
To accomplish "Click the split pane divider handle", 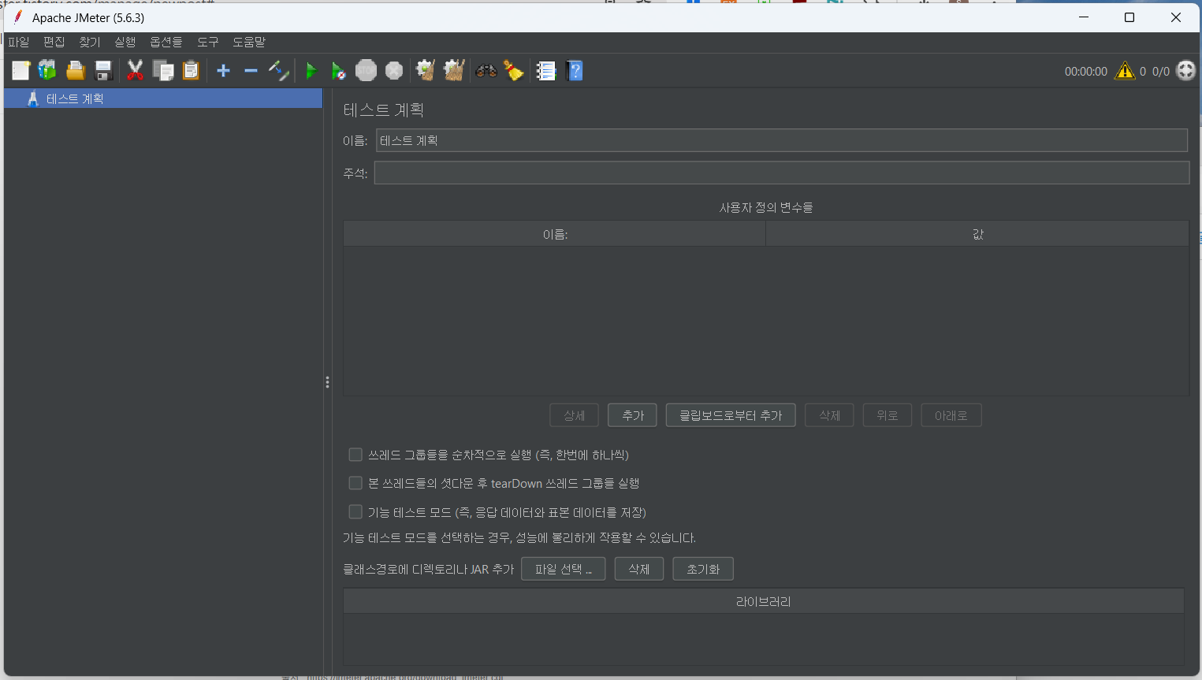I will 327,382.
